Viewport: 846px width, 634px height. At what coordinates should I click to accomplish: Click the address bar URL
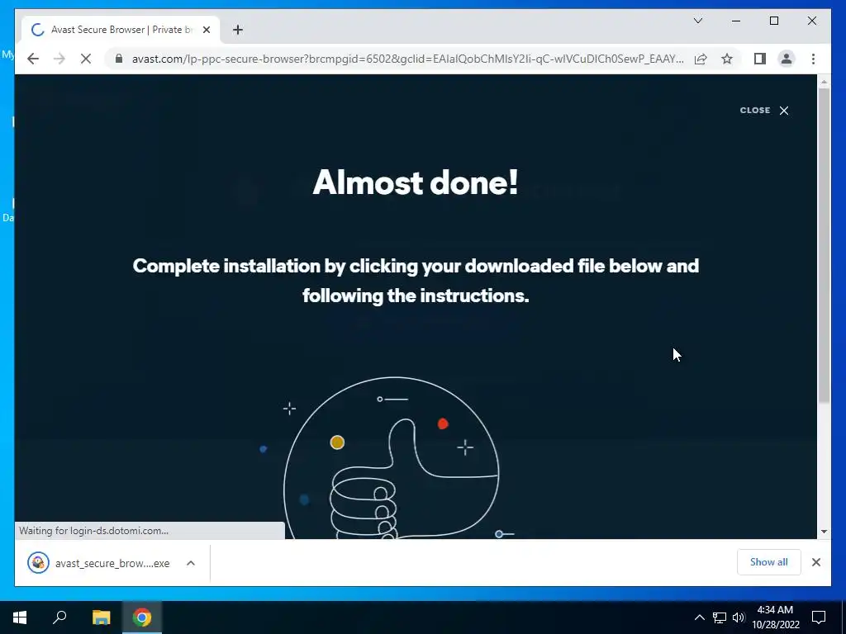[x=407, y=59]
